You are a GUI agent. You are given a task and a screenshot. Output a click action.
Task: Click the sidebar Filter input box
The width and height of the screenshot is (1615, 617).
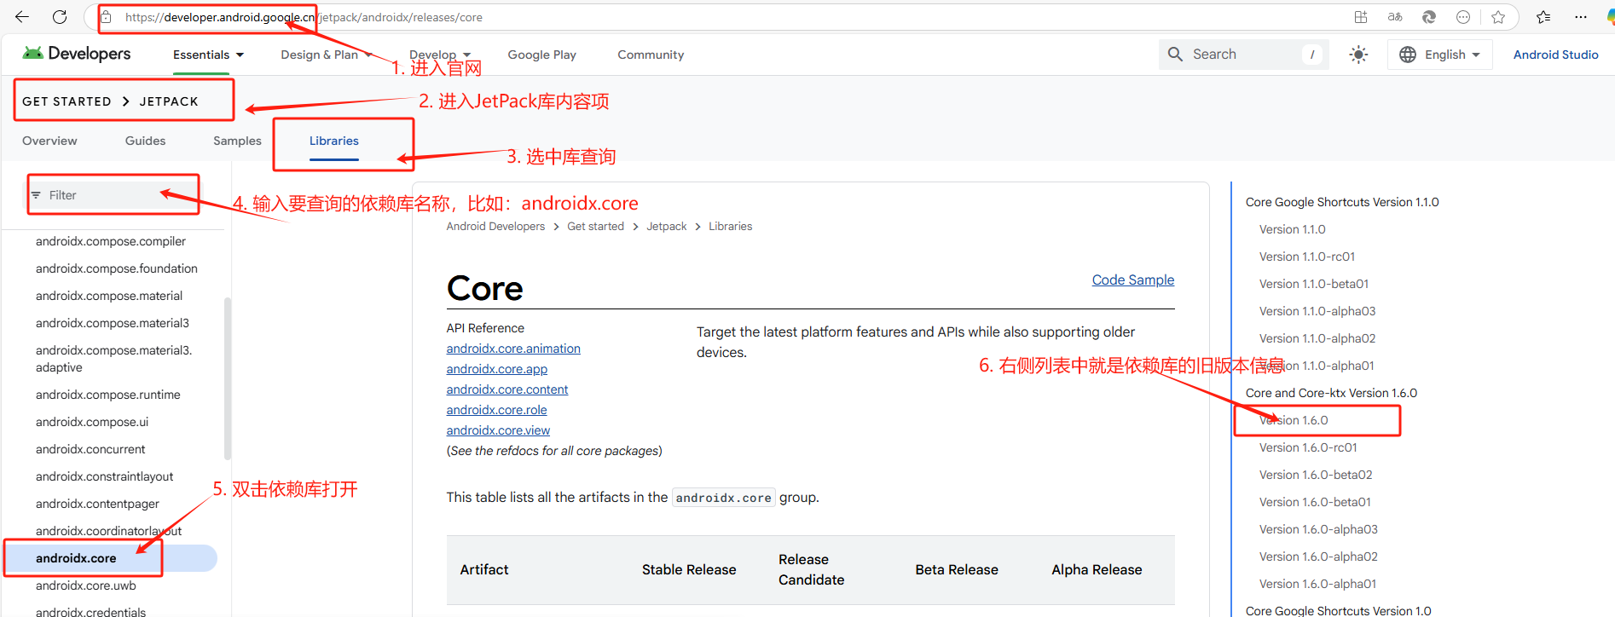pyautogui.click(x=113, y=195)
